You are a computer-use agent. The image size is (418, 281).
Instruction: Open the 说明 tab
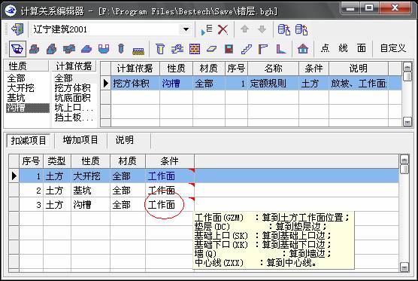click(125, 140)
